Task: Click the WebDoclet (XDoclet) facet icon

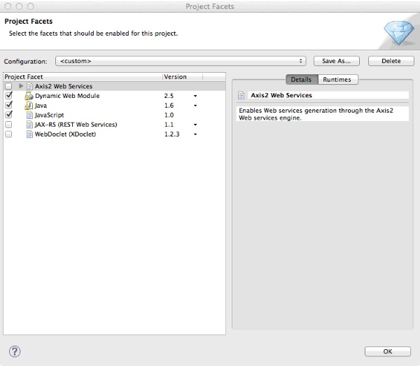Action: [29, 134]
